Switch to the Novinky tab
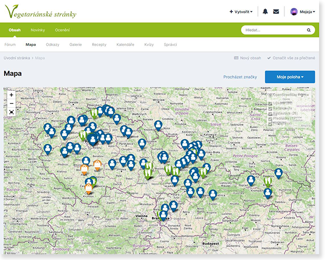 point(38,30)
